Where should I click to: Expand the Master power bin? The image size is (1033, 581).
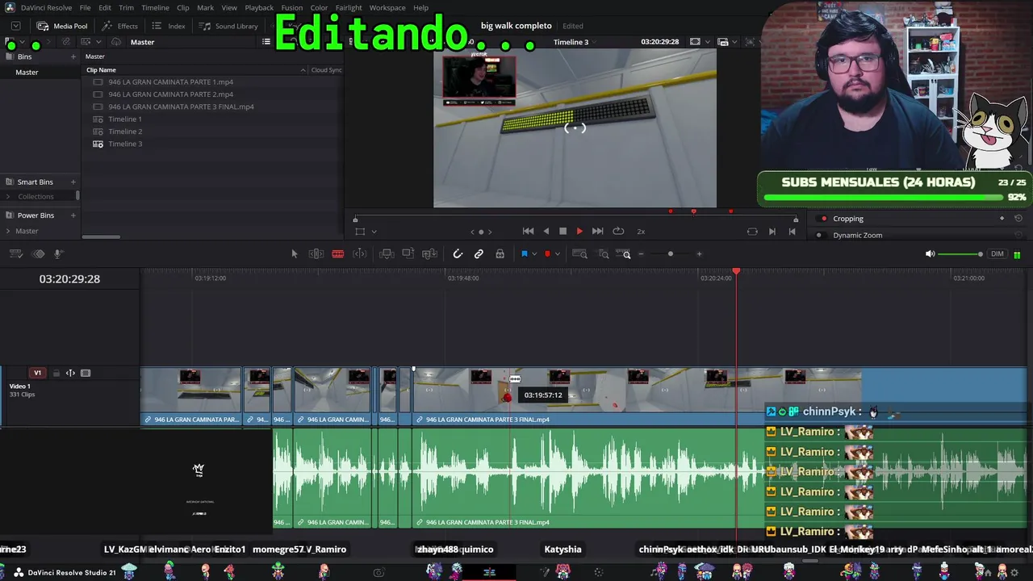tap(8, 232)
